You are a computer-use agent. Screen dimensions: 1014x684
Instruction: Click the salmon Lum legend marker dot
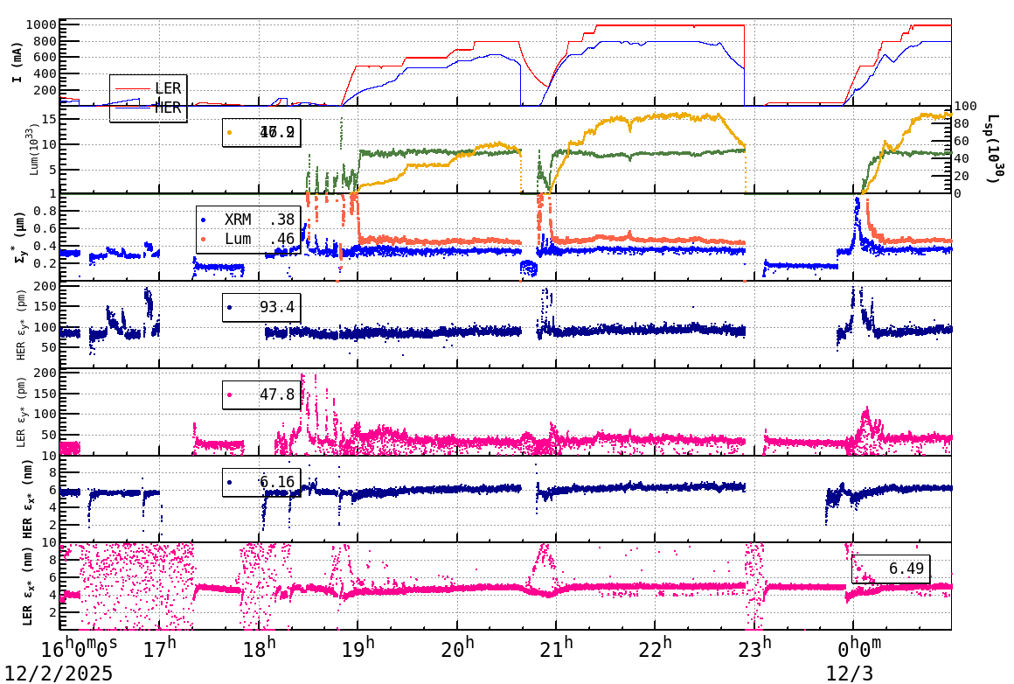click(203, 239)
